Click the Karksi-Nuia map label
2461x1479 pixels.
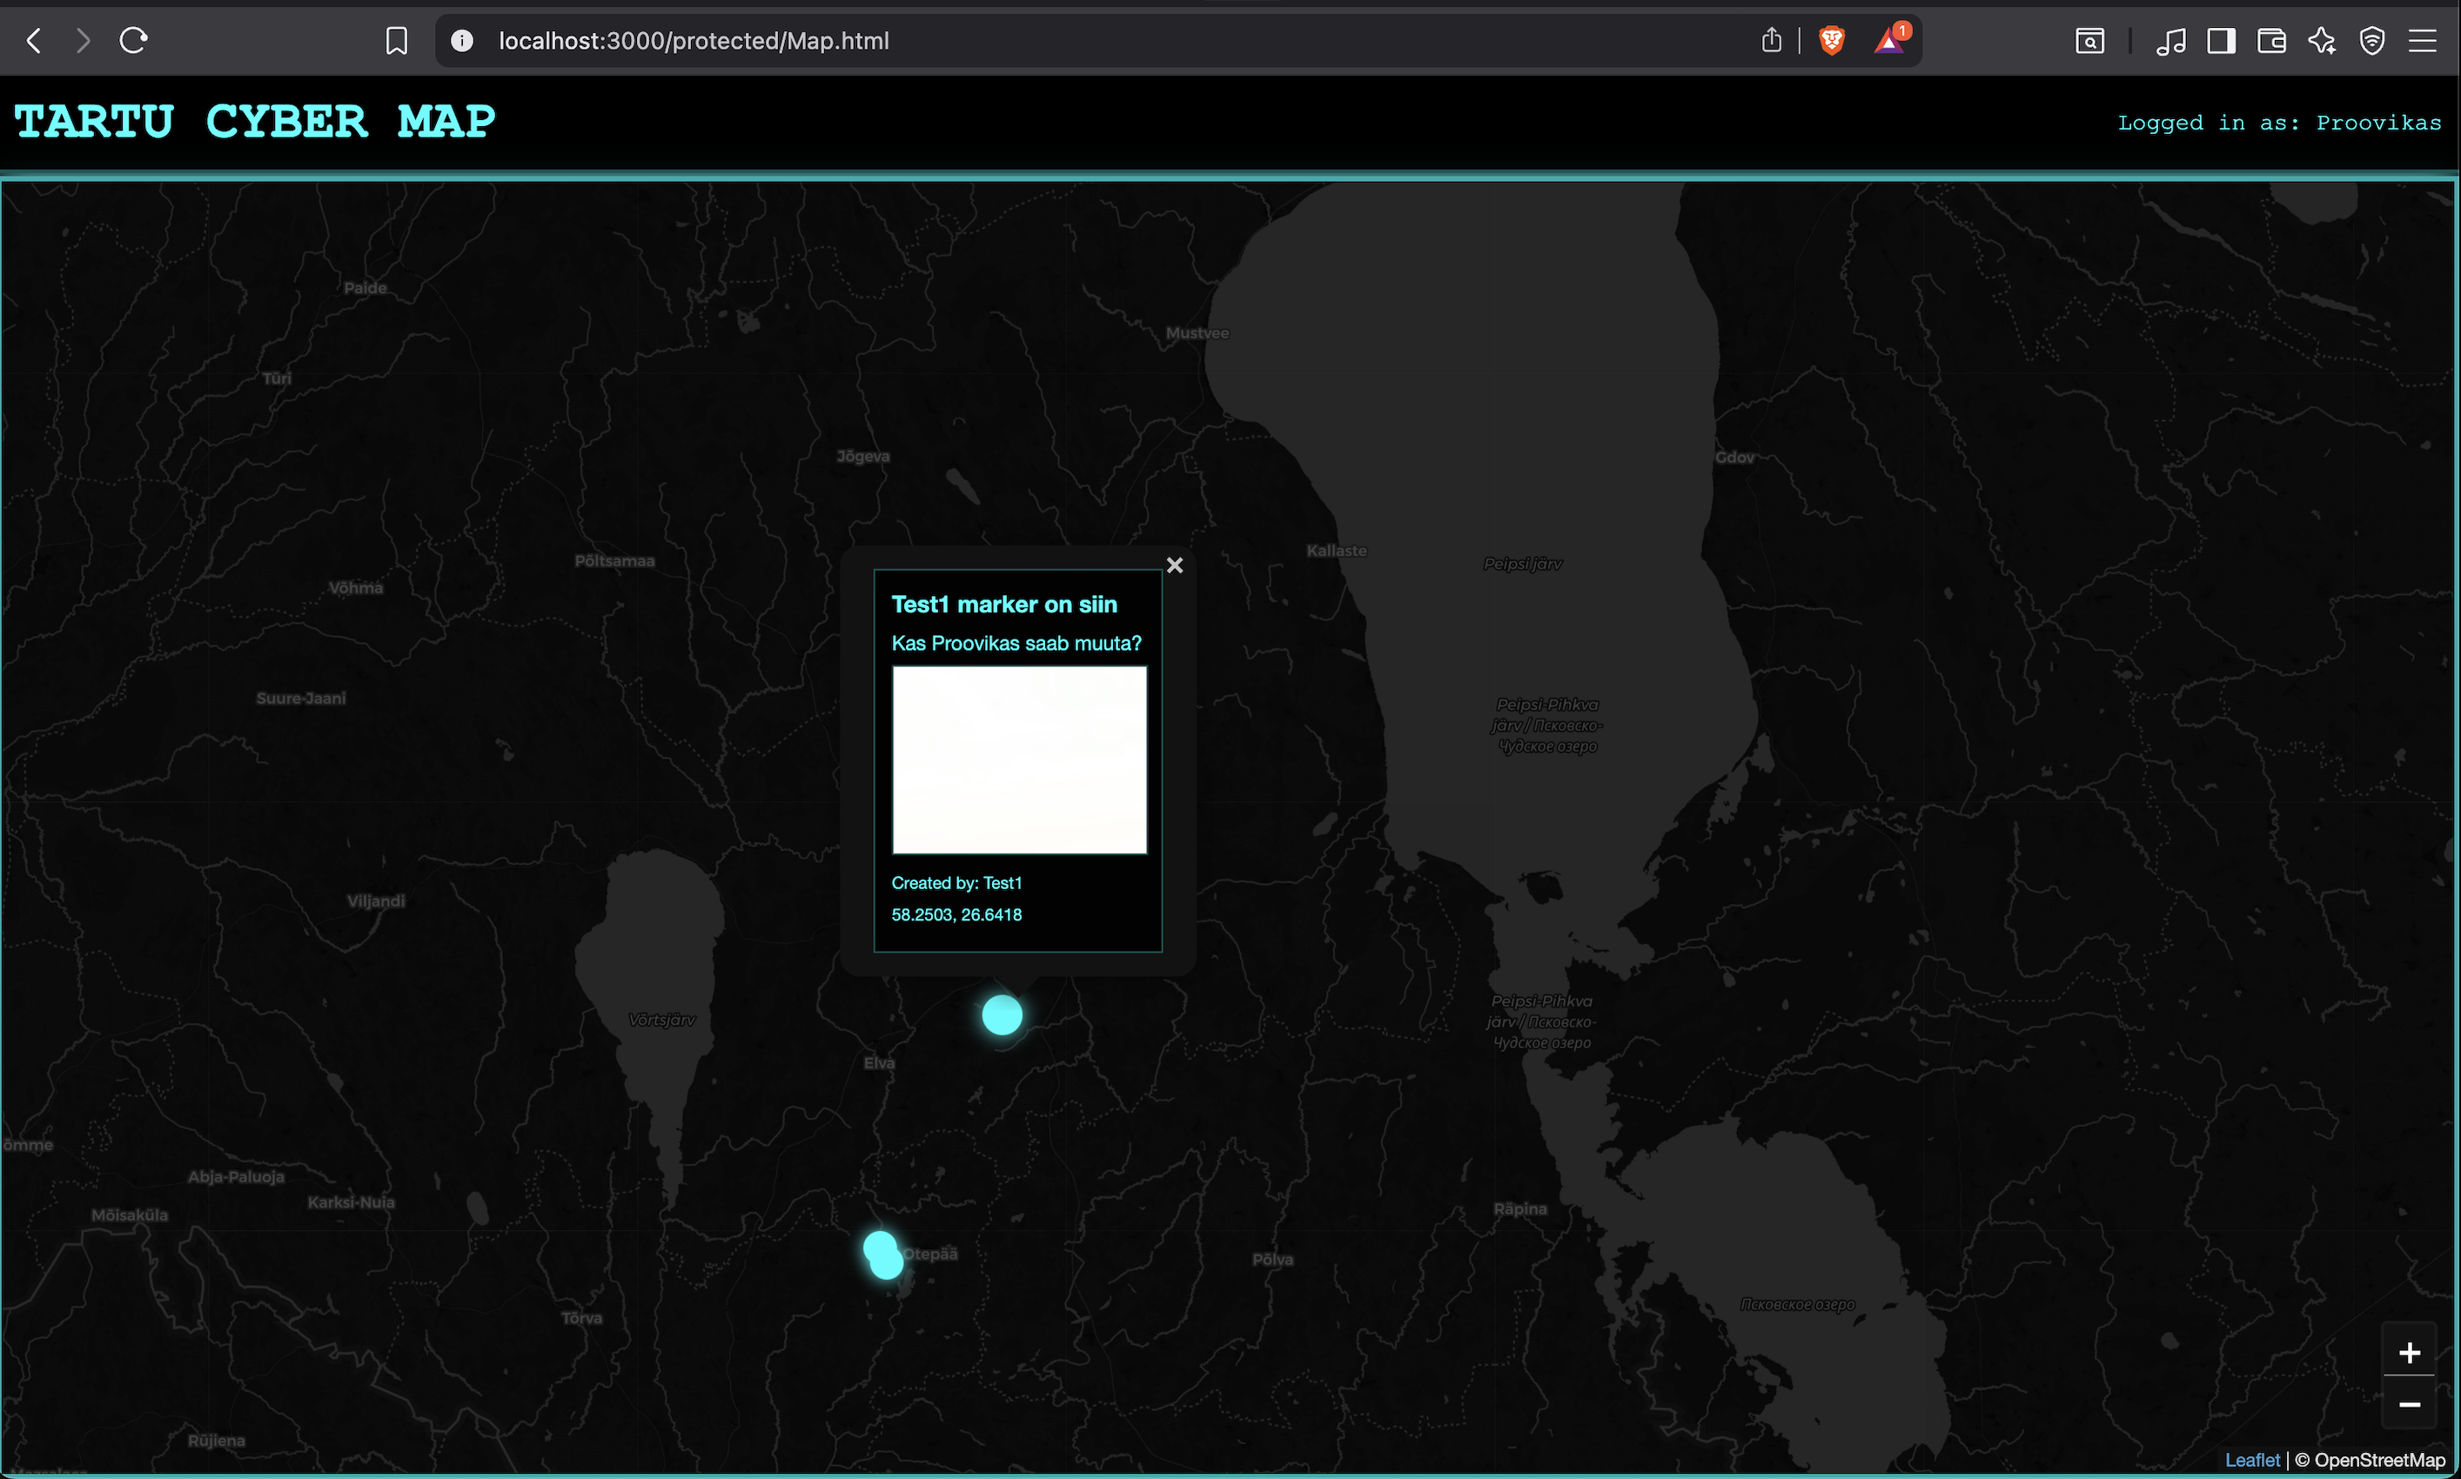(351, 1202)
